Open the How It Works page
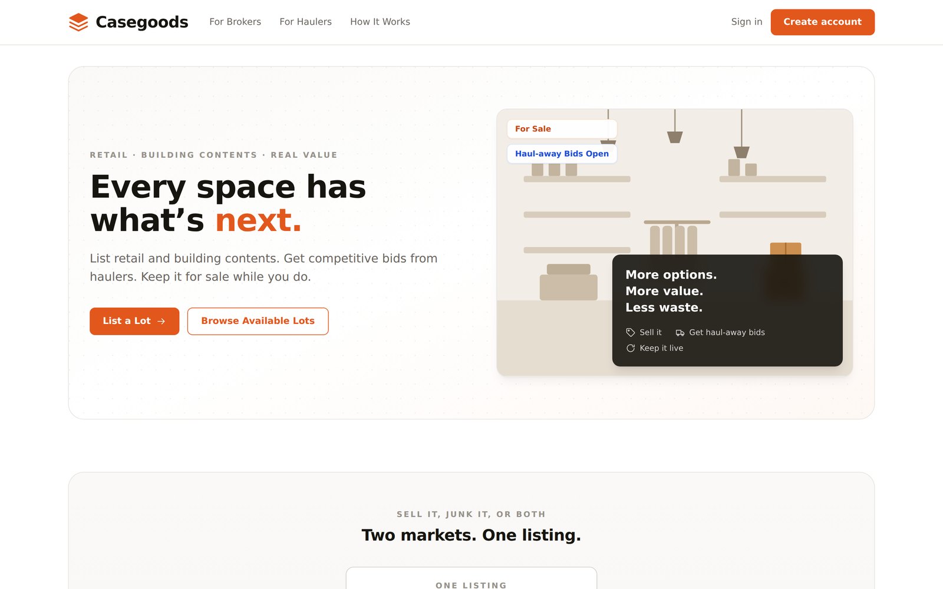Screen dimensions: 943x589 click(380, 22)
